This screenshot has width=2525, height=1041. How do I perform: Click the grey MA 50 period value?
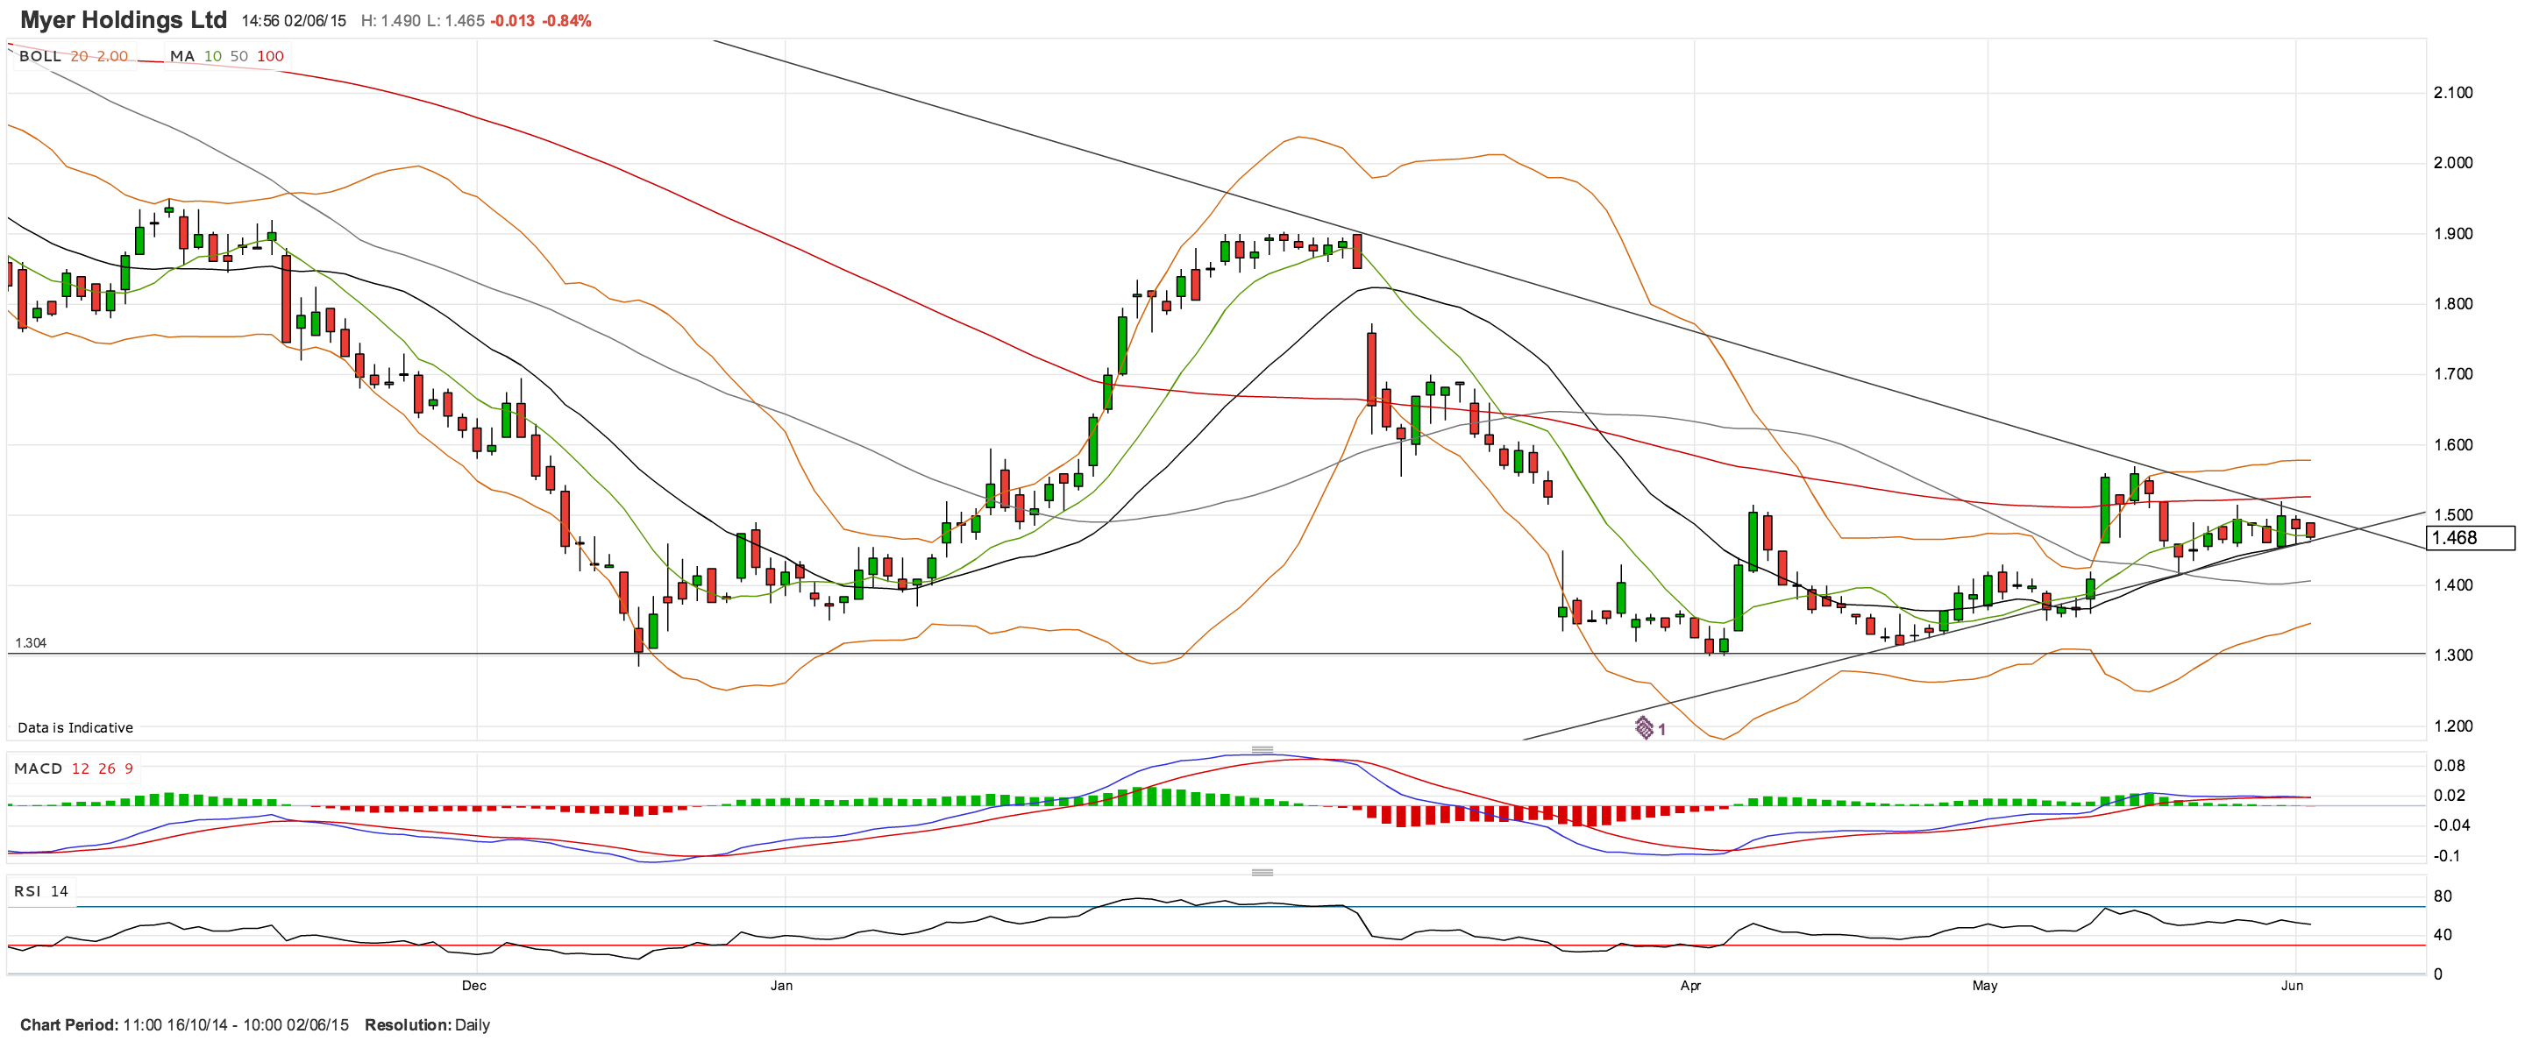tap(239, 56)
